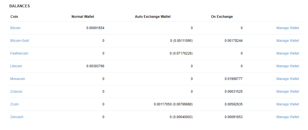The height and width of the screenshot is (130, 308).
Task: Click the Feathercoin link
Action: [19, 53]
